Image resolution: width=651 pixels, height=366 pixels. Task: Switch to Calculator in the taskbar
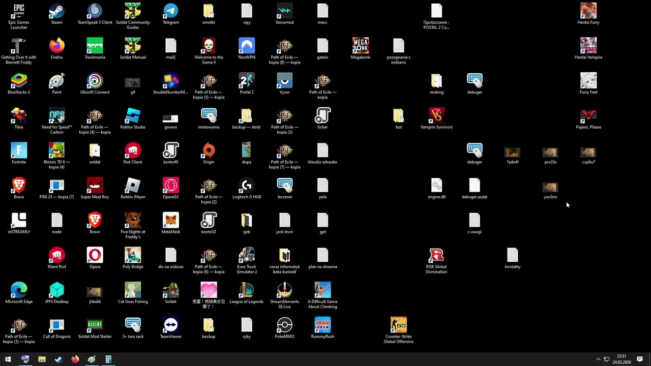(x=108, y=359)
